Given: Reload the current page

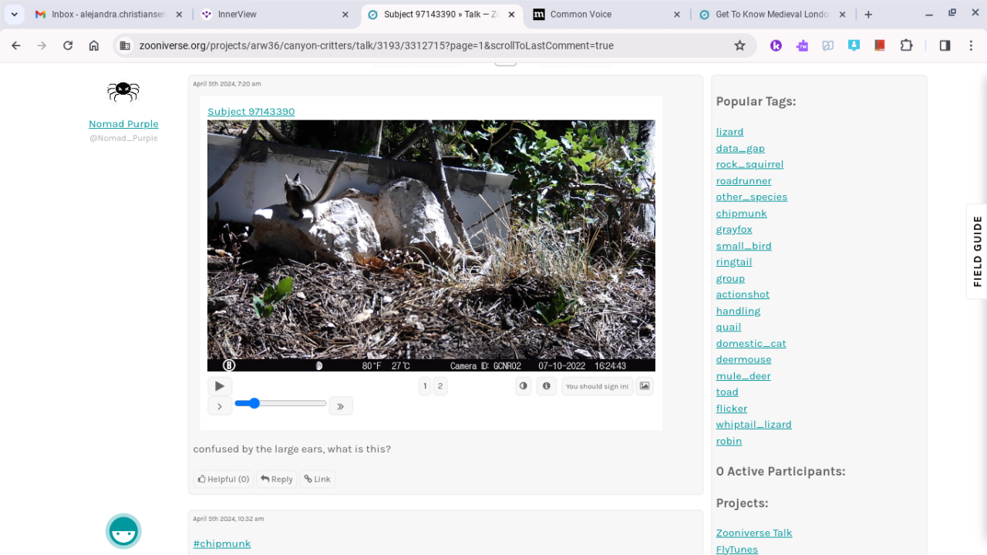Looking at the screenshot, I should coord(68,45).
